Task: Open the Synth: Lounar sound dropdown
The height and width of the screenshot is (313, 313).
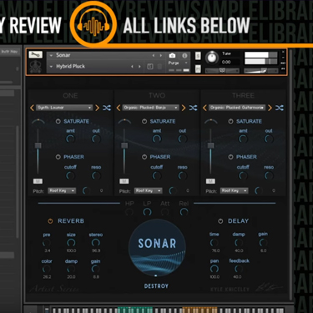Action: pos(64,108)
